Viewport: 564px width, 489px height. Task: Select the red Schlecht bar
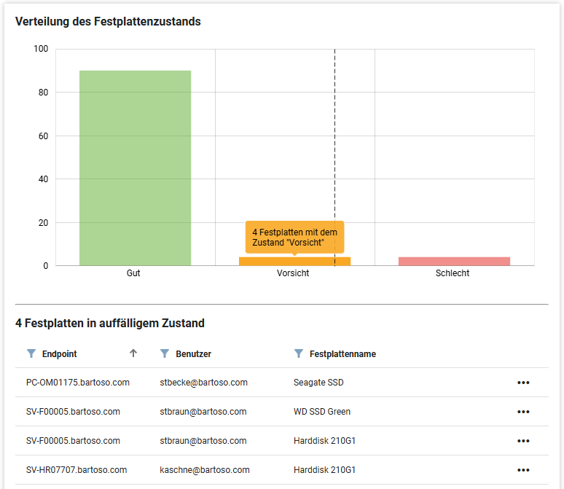454,261
